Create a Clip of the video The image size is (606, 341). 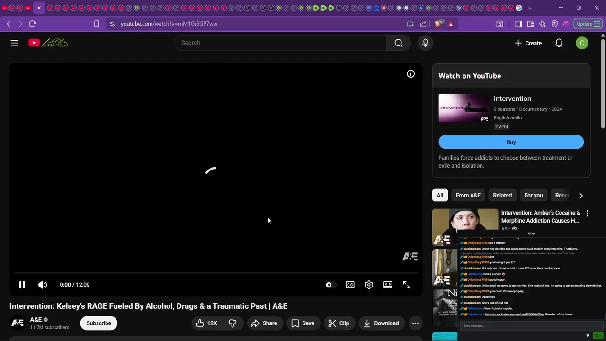(x=339, y=323)
